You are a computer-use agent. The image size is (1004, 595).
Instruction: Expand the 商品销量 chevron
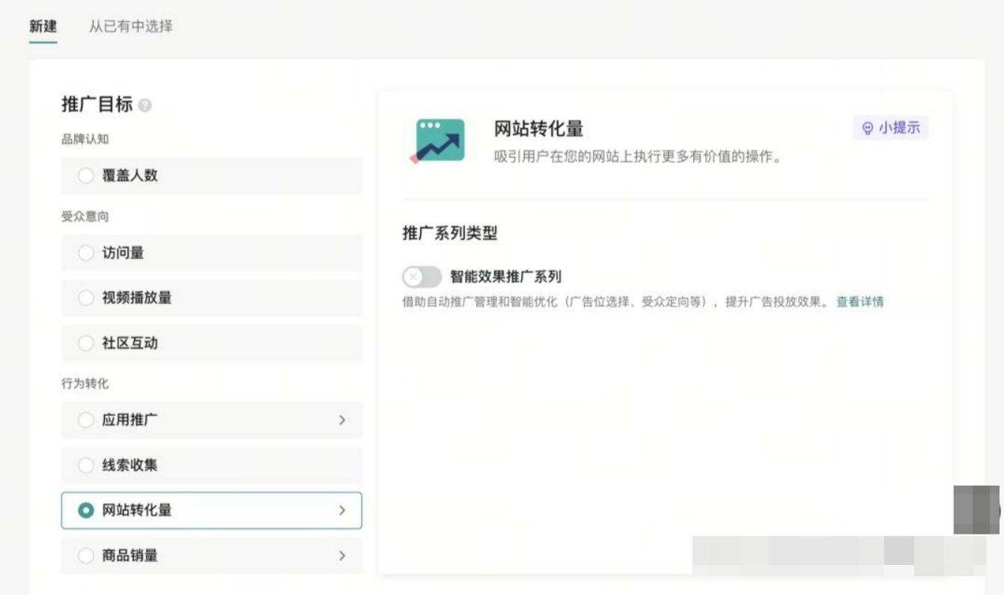343,556
